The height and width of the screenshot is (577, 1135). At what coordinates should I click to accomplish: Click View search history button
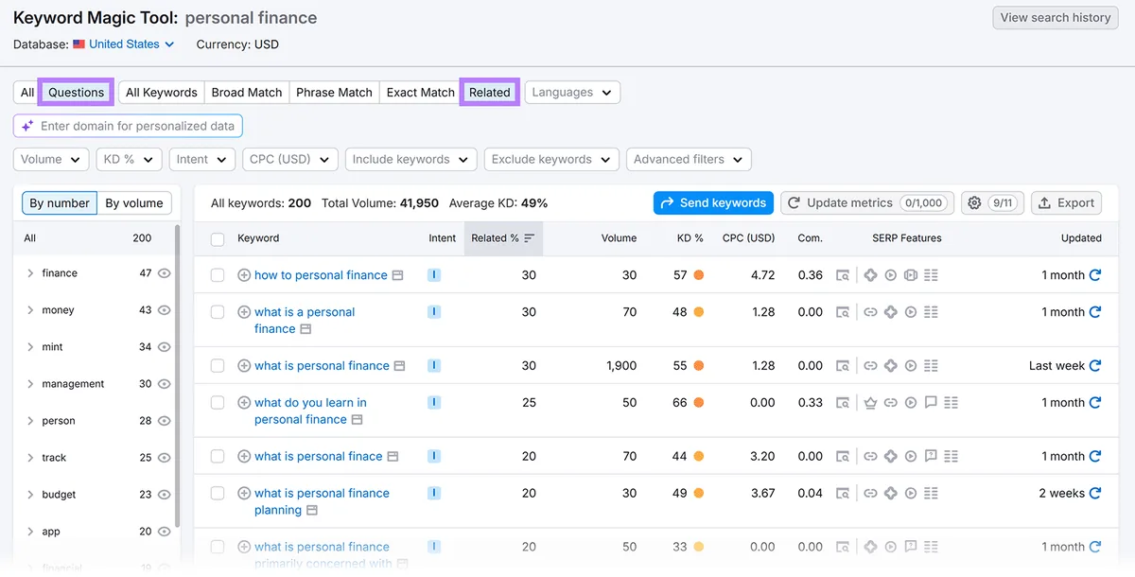(x=1056, y=17)
